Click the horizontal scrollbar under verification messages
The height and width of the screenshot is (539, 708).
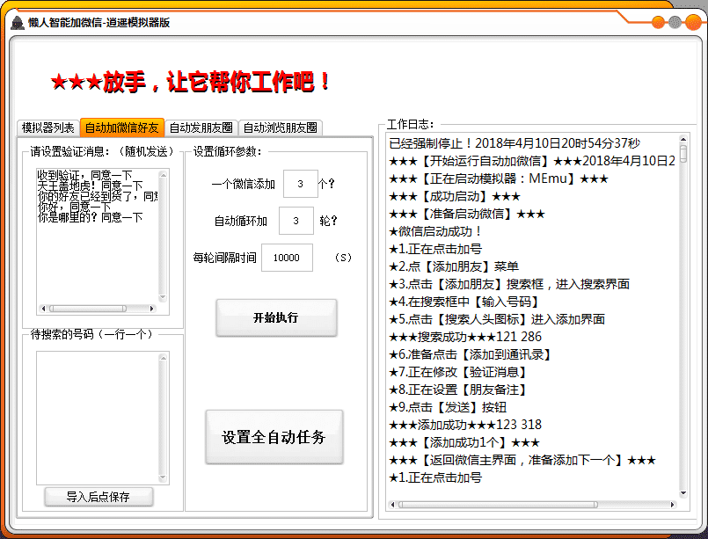click(92, 306)
